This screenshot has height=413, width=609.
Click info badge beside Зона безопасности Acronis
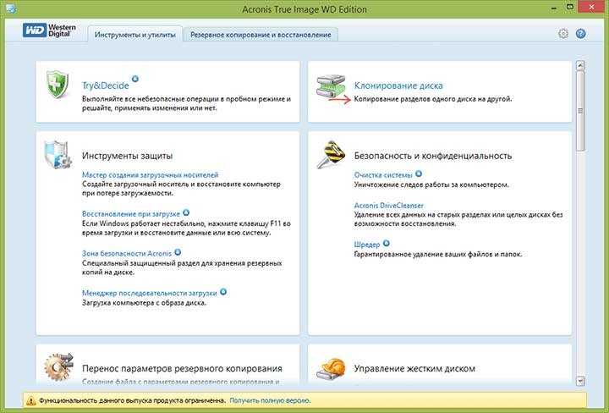pos(178,252)
